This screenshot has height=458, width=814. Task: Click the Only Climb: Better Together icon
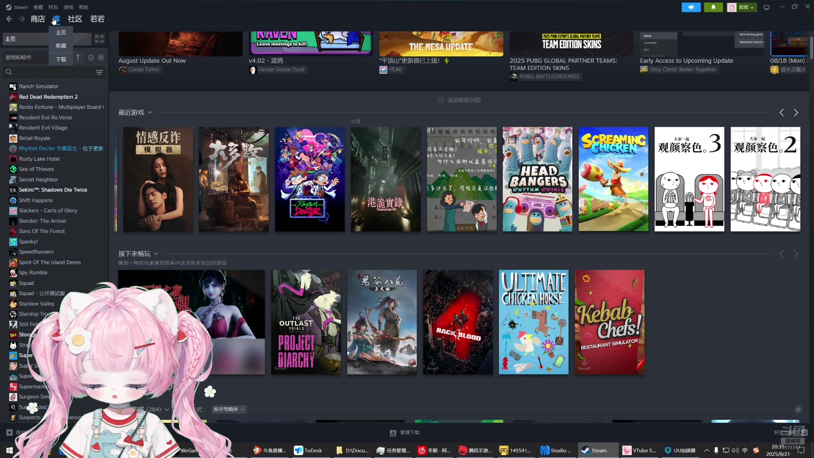(644, 70)
